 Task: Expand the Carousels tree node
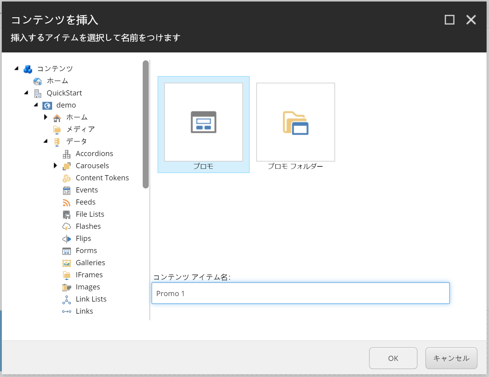(55, 165)
